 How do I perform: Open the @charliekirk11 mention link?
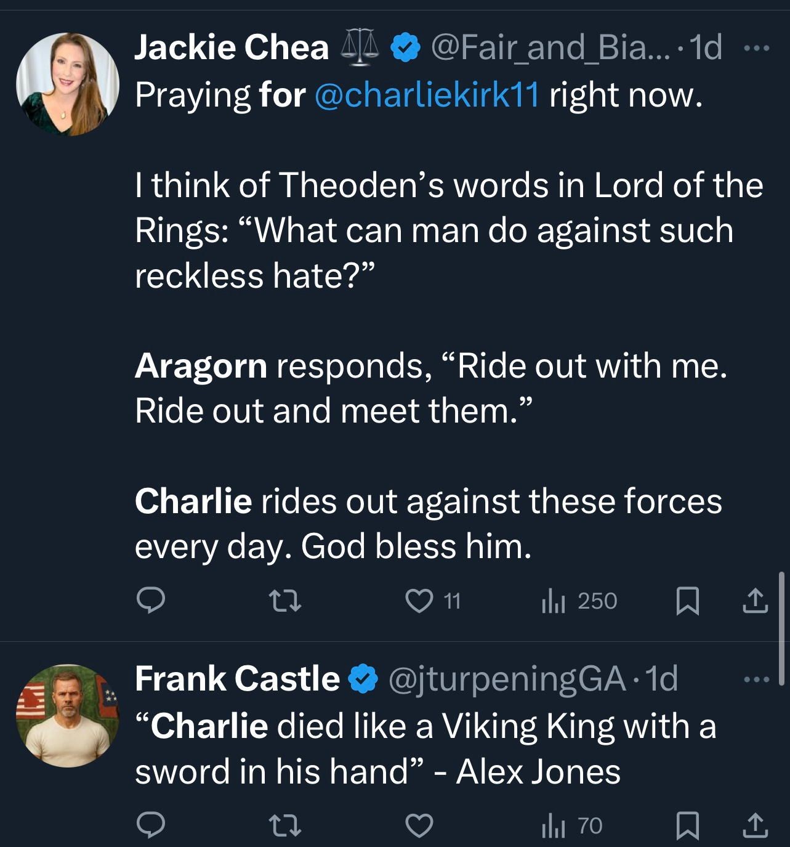(427, 95)
